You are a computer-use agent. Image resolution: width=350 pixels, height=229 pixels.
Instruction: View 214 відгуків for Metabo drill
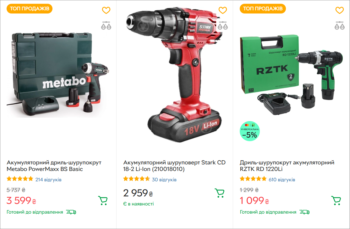click(x=48, y=179)
